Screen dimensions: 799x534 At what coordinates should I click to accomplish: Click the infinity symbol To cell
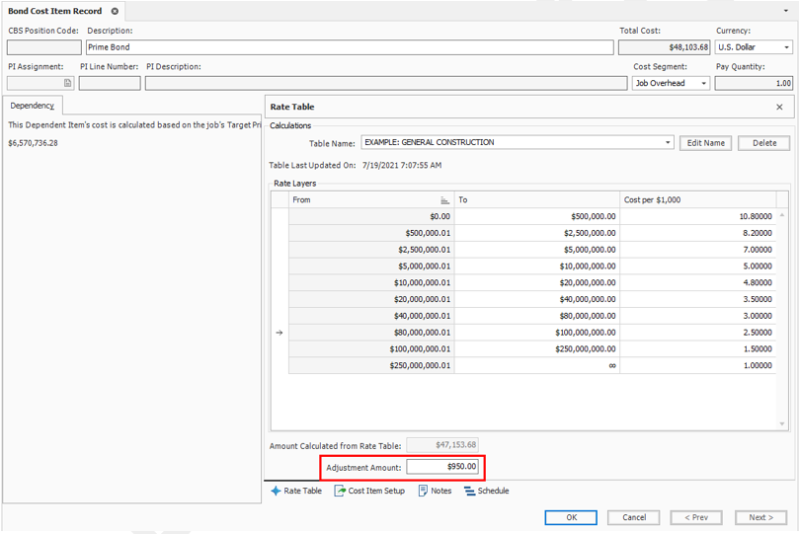pos(537,365)
